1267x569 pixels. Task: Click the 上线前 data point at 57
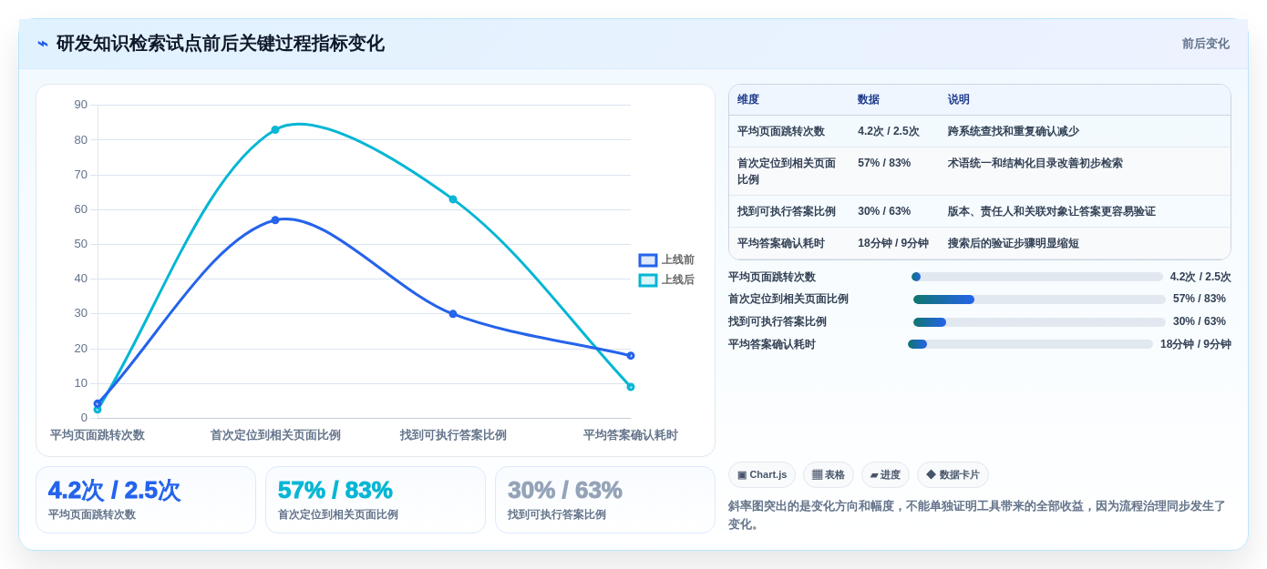[275, 220]
